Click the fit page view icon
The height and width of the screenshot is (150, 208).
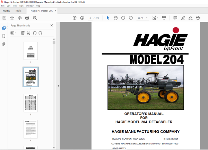[154, 18]
